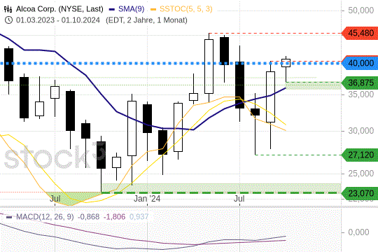
Task: Select the Alcoa Corp. (NYSE, Last) title
Action: [x=59, y=9]
